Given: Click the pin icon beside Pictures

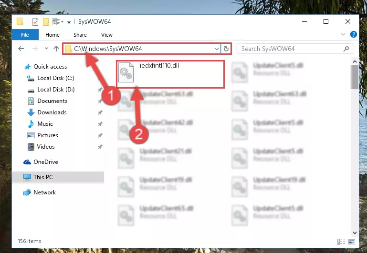Looking at the screenshot, I should pyautogui.click(x=100, y=135).
